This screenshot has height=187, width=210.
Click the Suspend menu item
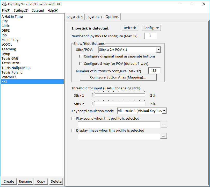pyautogui.click(x=38, y=11)
